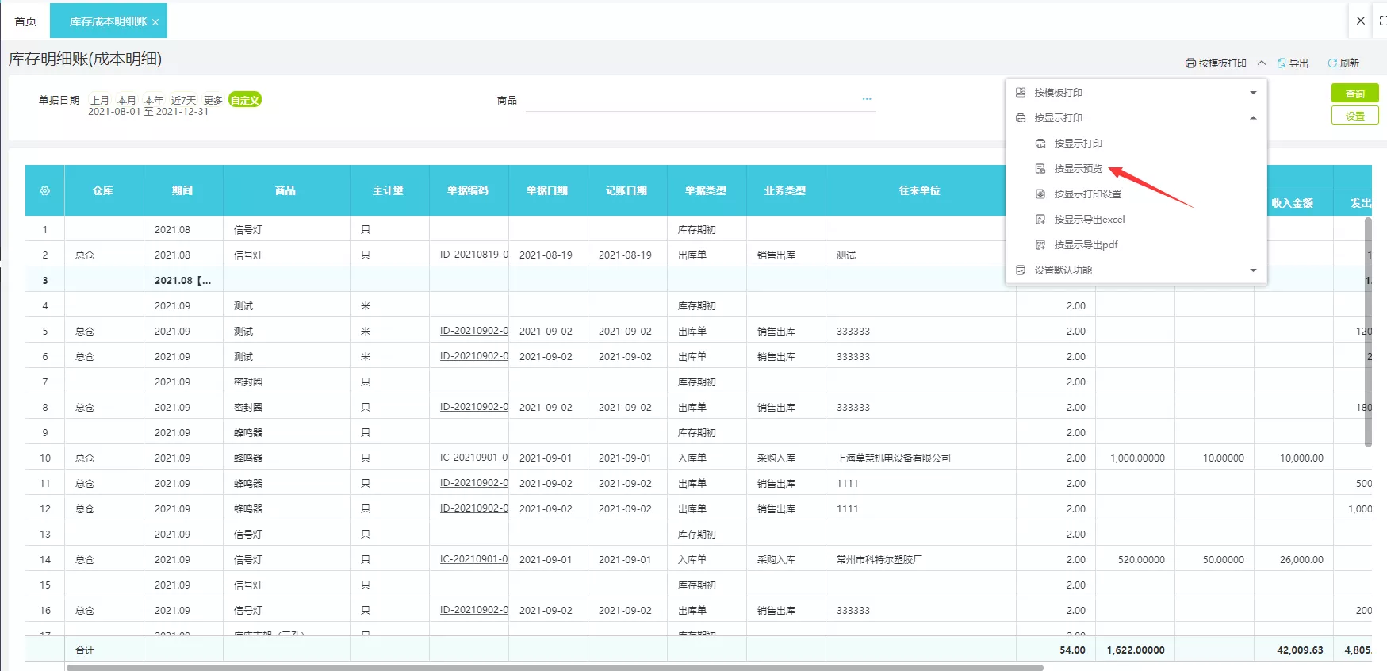Open document link in row 10
1387x671 pixels.
474,458
